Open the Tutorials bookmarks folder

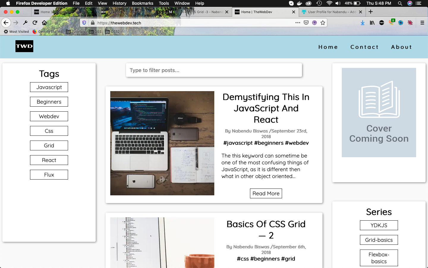75,32
